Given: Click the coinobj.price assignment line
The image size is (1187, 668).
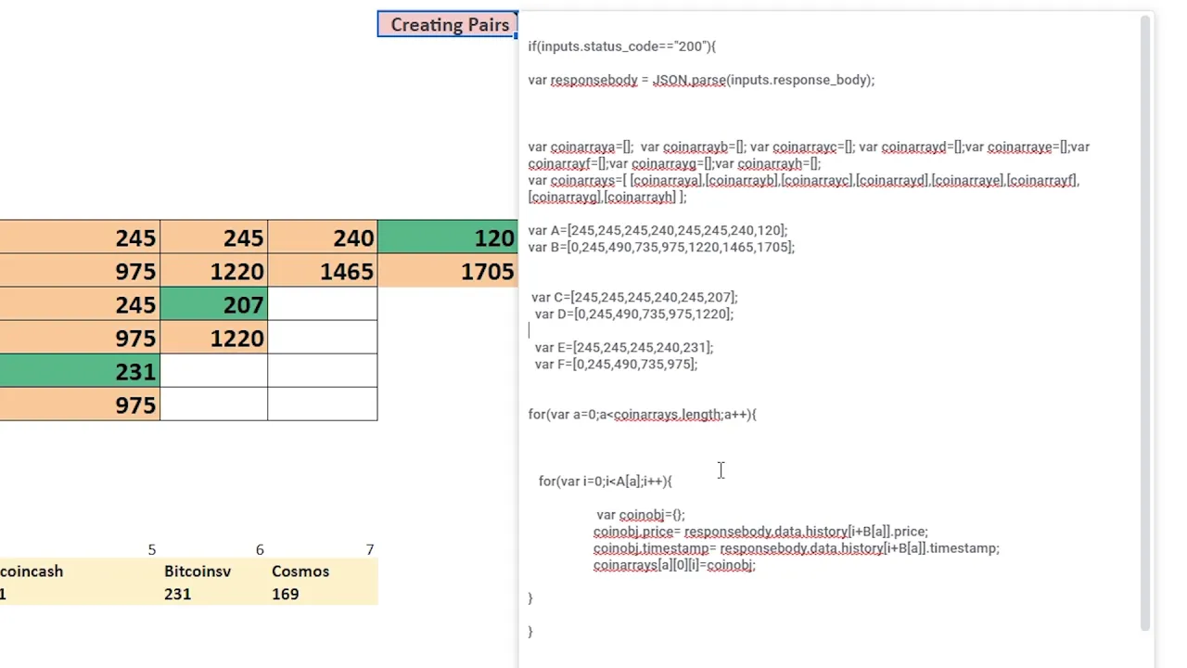Looking at the screenshot, I should (760, 531).
